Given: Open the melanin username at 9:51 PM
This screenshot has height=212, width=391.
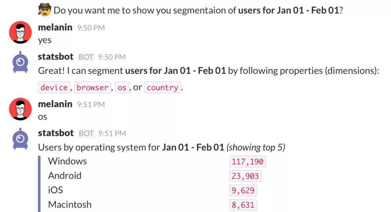Looking at the screenshot, I should (x=55, y=104).
